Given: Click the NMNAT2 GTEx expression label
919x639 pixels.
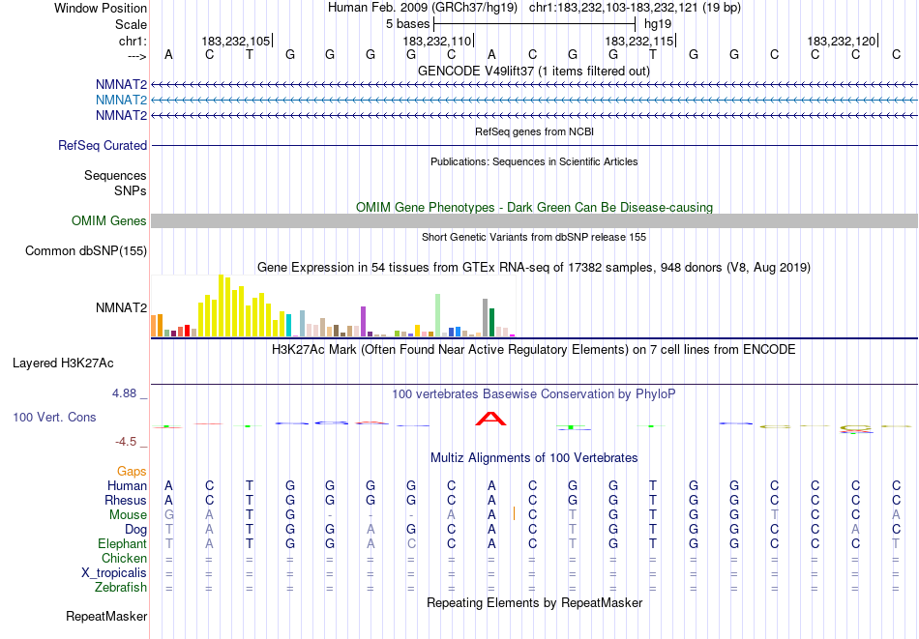Looking at the screenshot, I should 121,307.
